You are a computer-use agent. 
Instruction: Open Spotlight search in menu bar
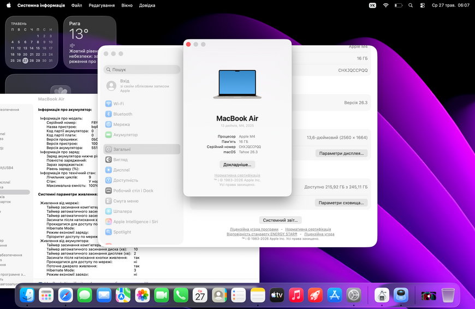tap(411, 5)
